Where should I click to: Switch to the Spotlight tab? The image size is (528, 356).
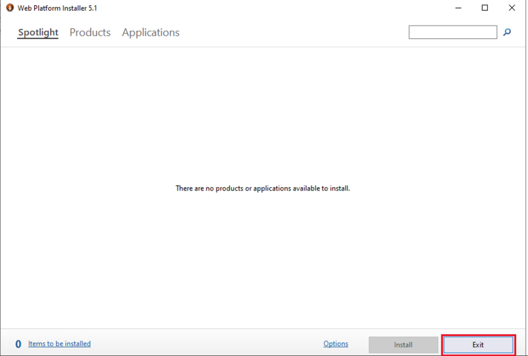[x=38, y=33]
